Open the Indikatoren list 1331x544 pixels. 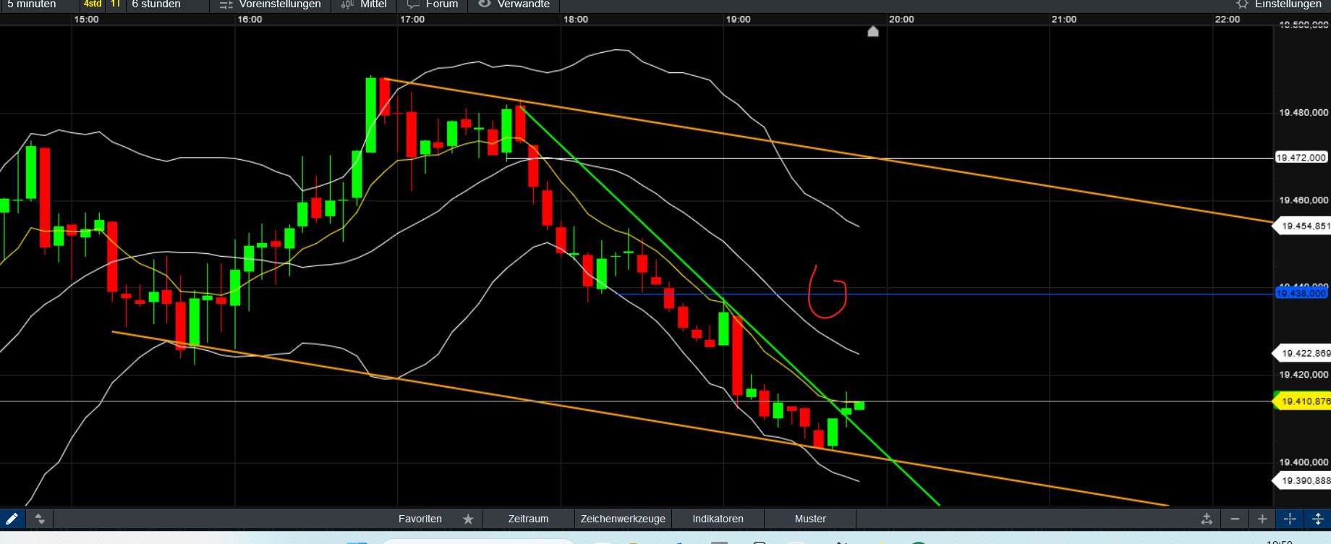tap(718, 519)
